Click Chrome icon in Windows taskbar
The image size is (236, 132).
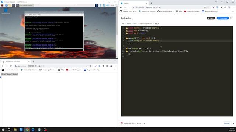point(27,129)
